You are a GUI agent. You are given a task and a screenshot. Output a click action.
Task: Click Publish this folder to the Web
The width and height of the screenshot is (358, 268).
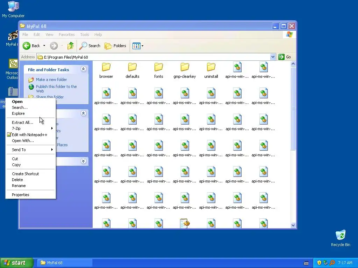56,89
